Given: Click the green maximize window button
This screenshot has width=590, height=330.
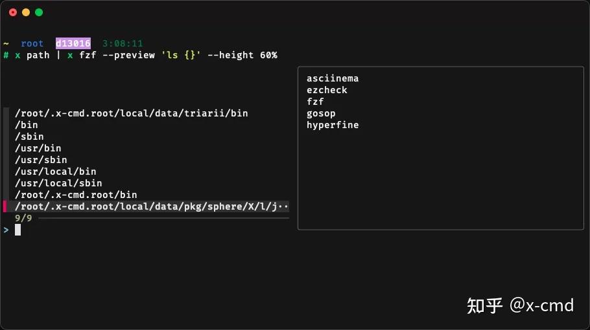Looking at the screenshot, I should 39,12.
